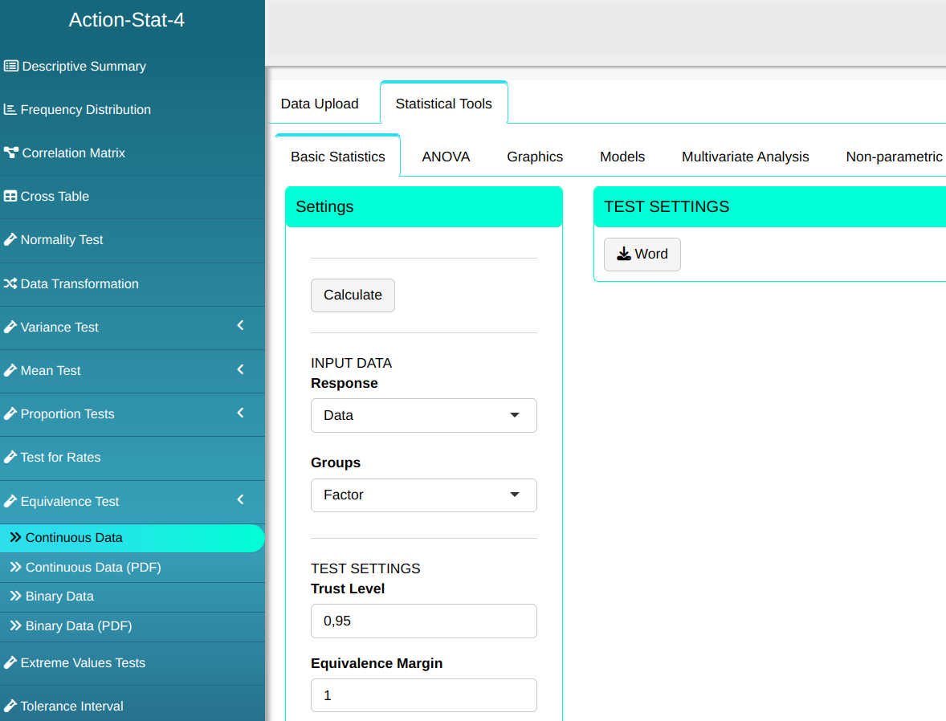Click the Data Transformation shuffle icon
The image size is (946, 721).
(10, 284)
